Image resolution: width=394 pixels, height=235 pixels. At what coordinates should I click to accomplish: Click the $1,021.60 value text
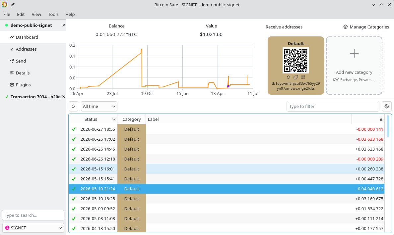pyautogui.click(x=211, y=34)
